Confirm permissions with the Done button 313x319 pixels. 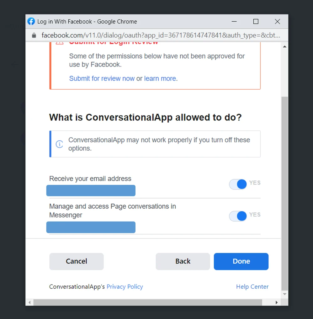tap(241, 261)
